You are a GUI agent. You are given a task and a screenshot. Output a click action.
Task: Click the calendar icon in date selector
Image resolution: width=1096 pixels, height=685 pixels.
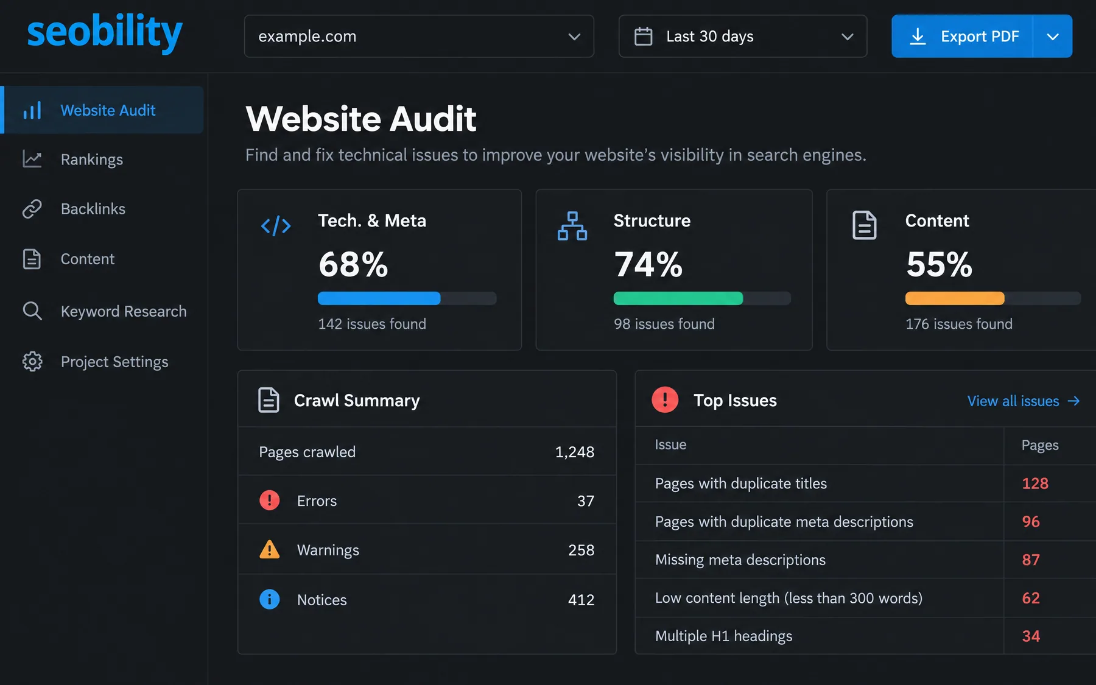(644, 37)
